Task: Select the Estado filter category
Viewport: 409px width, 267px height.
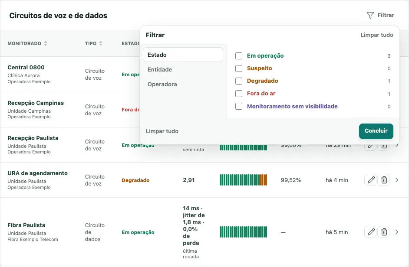Action: (x=183, y=55)
